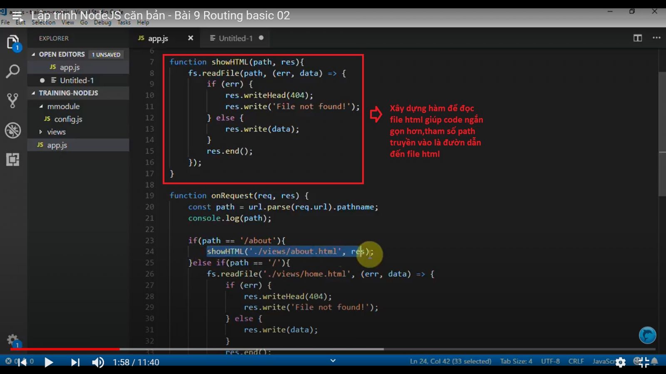Click the 1 UNSAVED badge

coord(106,54)
